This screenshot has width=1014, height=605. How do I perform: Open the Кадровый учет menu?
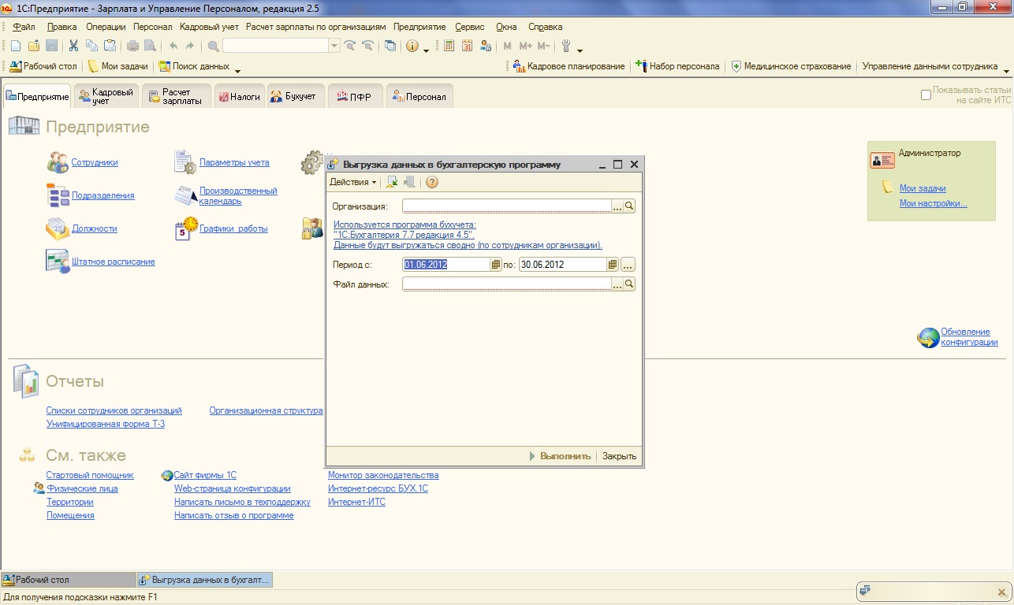(209, 27)
